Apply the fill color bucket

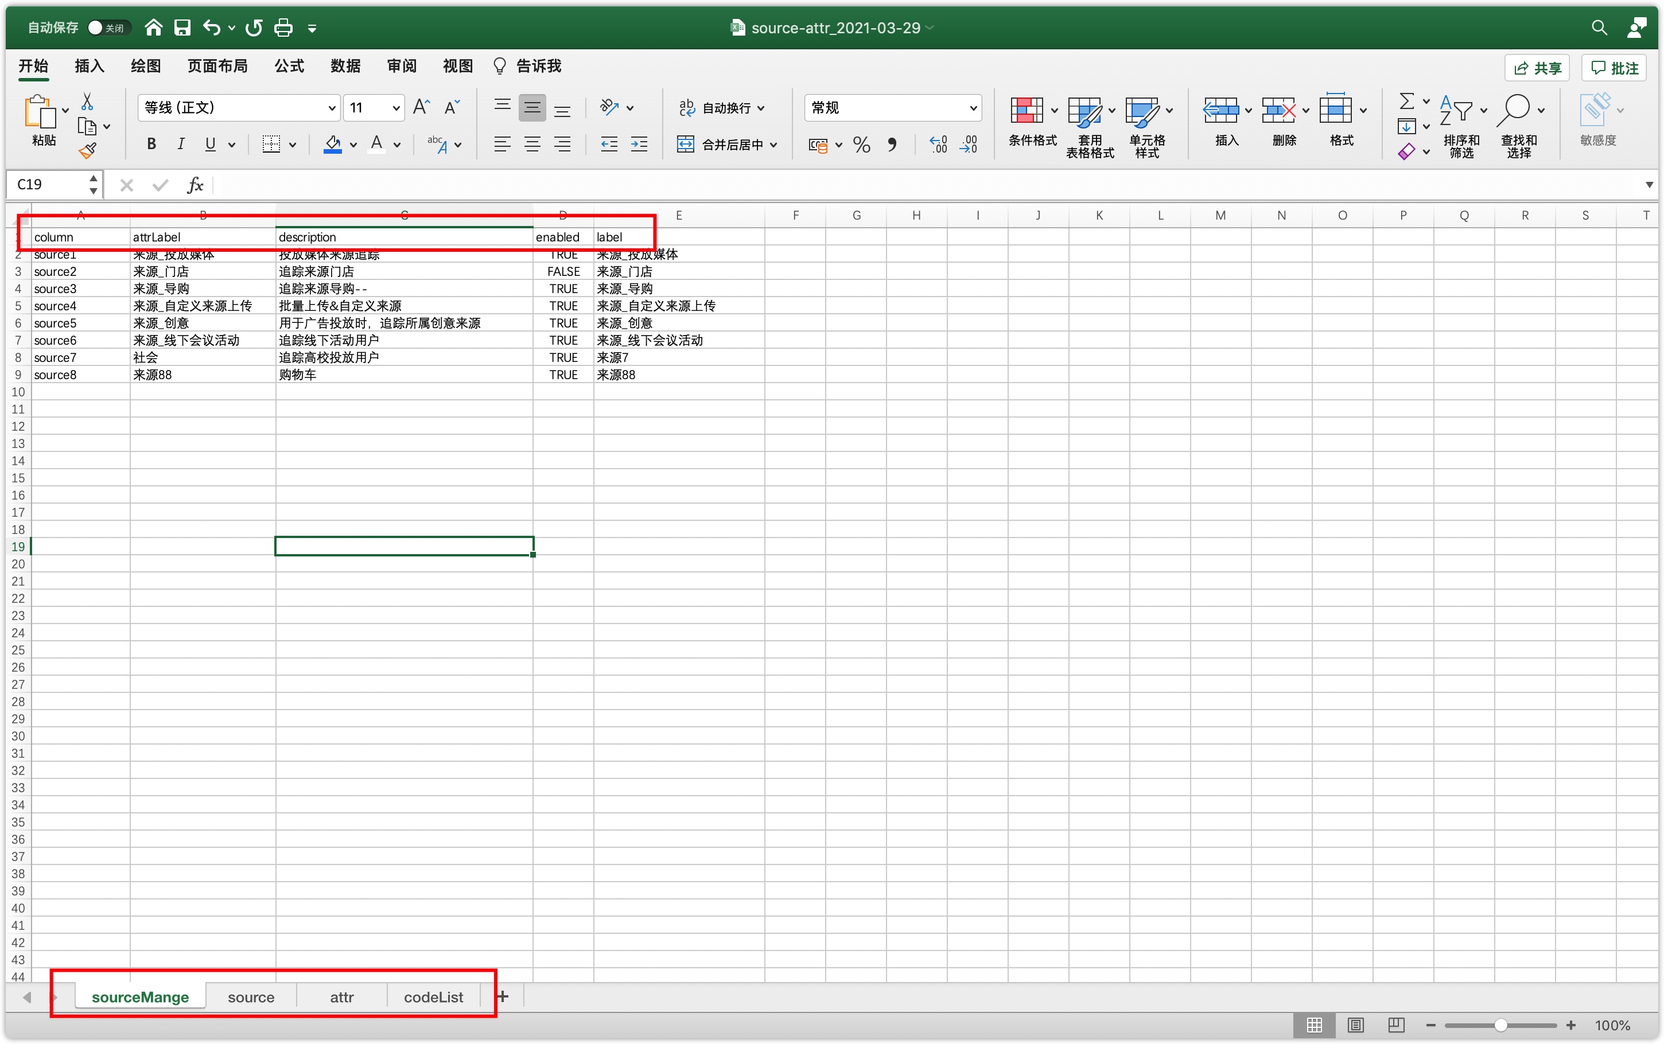coord(333,145)
